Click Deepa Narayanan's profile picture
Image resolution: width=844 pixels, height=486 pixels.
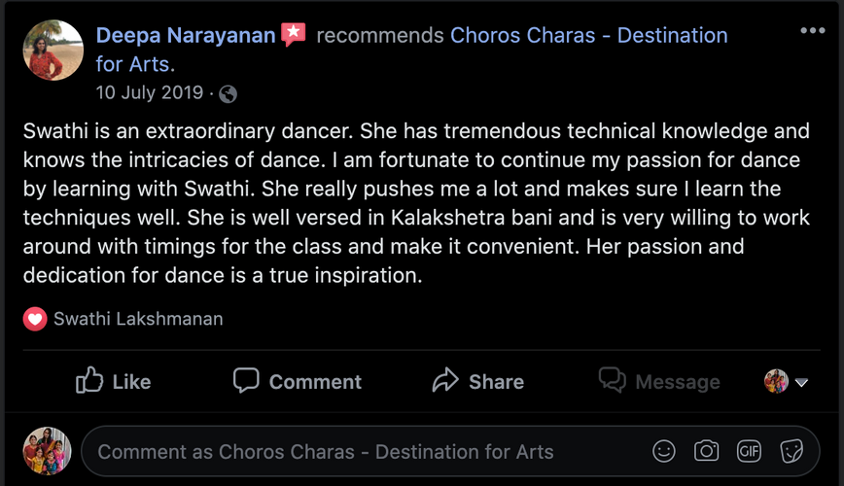point(53,50)
